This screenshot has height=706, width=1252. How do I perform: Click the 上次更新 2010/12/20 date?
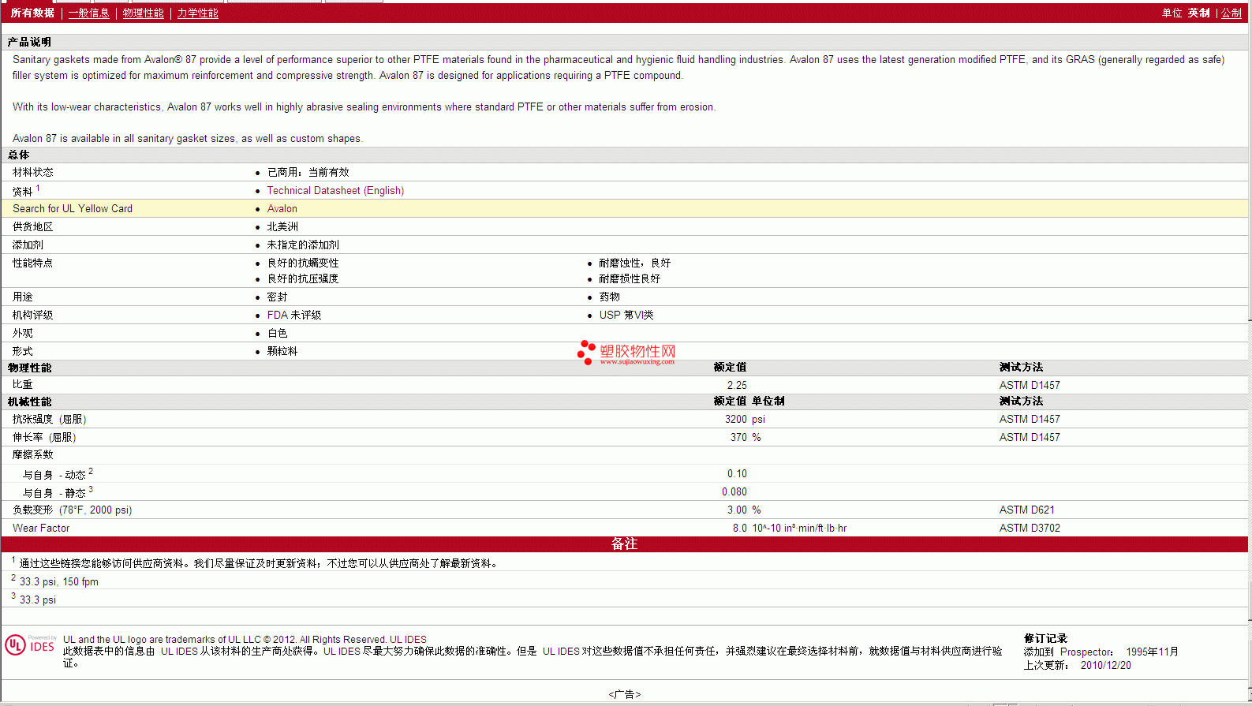tap(1077, 665)
